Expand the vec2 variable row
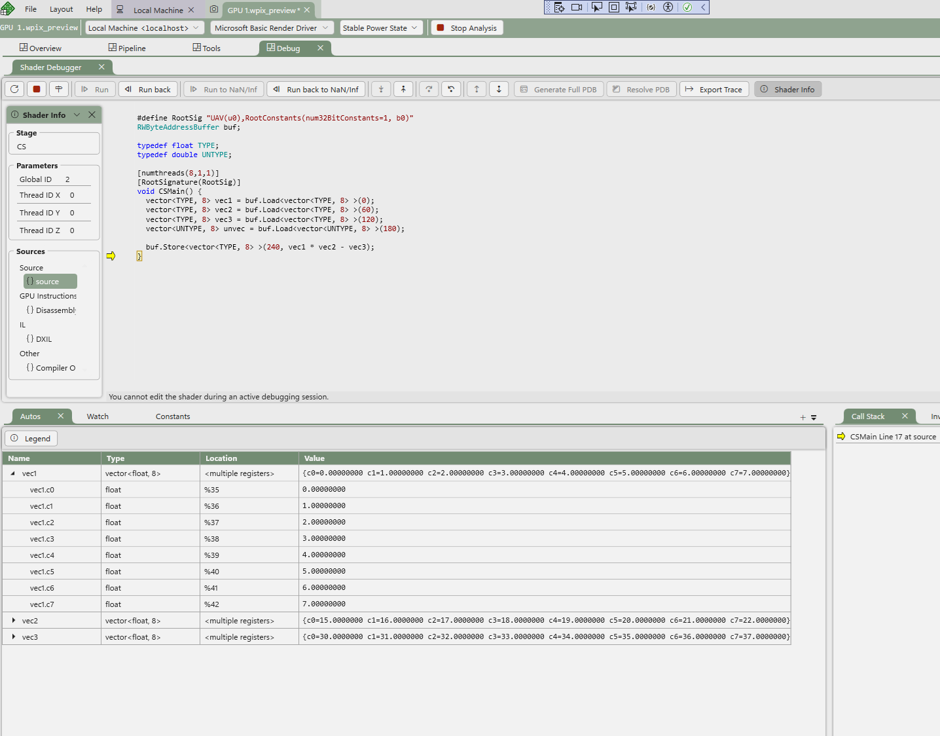940x736 pixels. click(14, 620)
